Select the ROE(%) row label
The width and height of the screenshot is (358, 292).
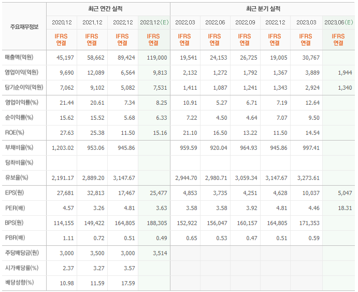15,133
